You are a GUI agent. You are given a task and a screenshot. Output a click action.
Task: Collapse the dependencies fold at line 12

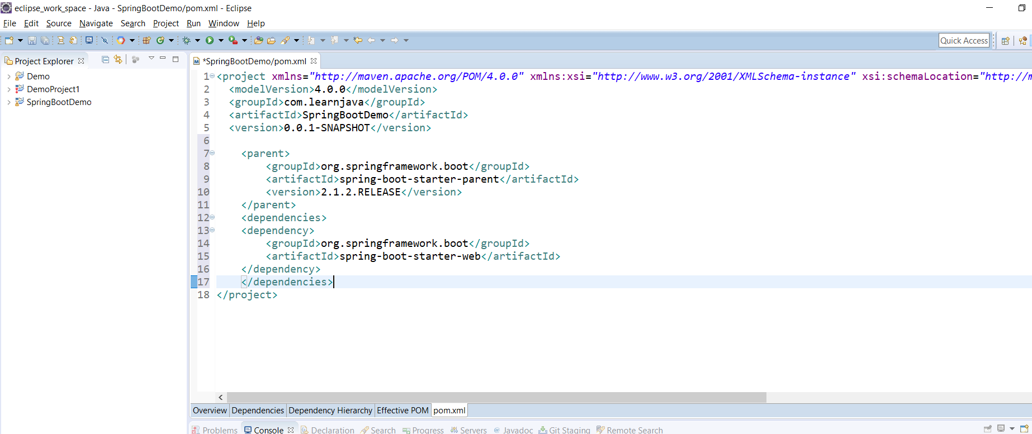tap(212, 217)
